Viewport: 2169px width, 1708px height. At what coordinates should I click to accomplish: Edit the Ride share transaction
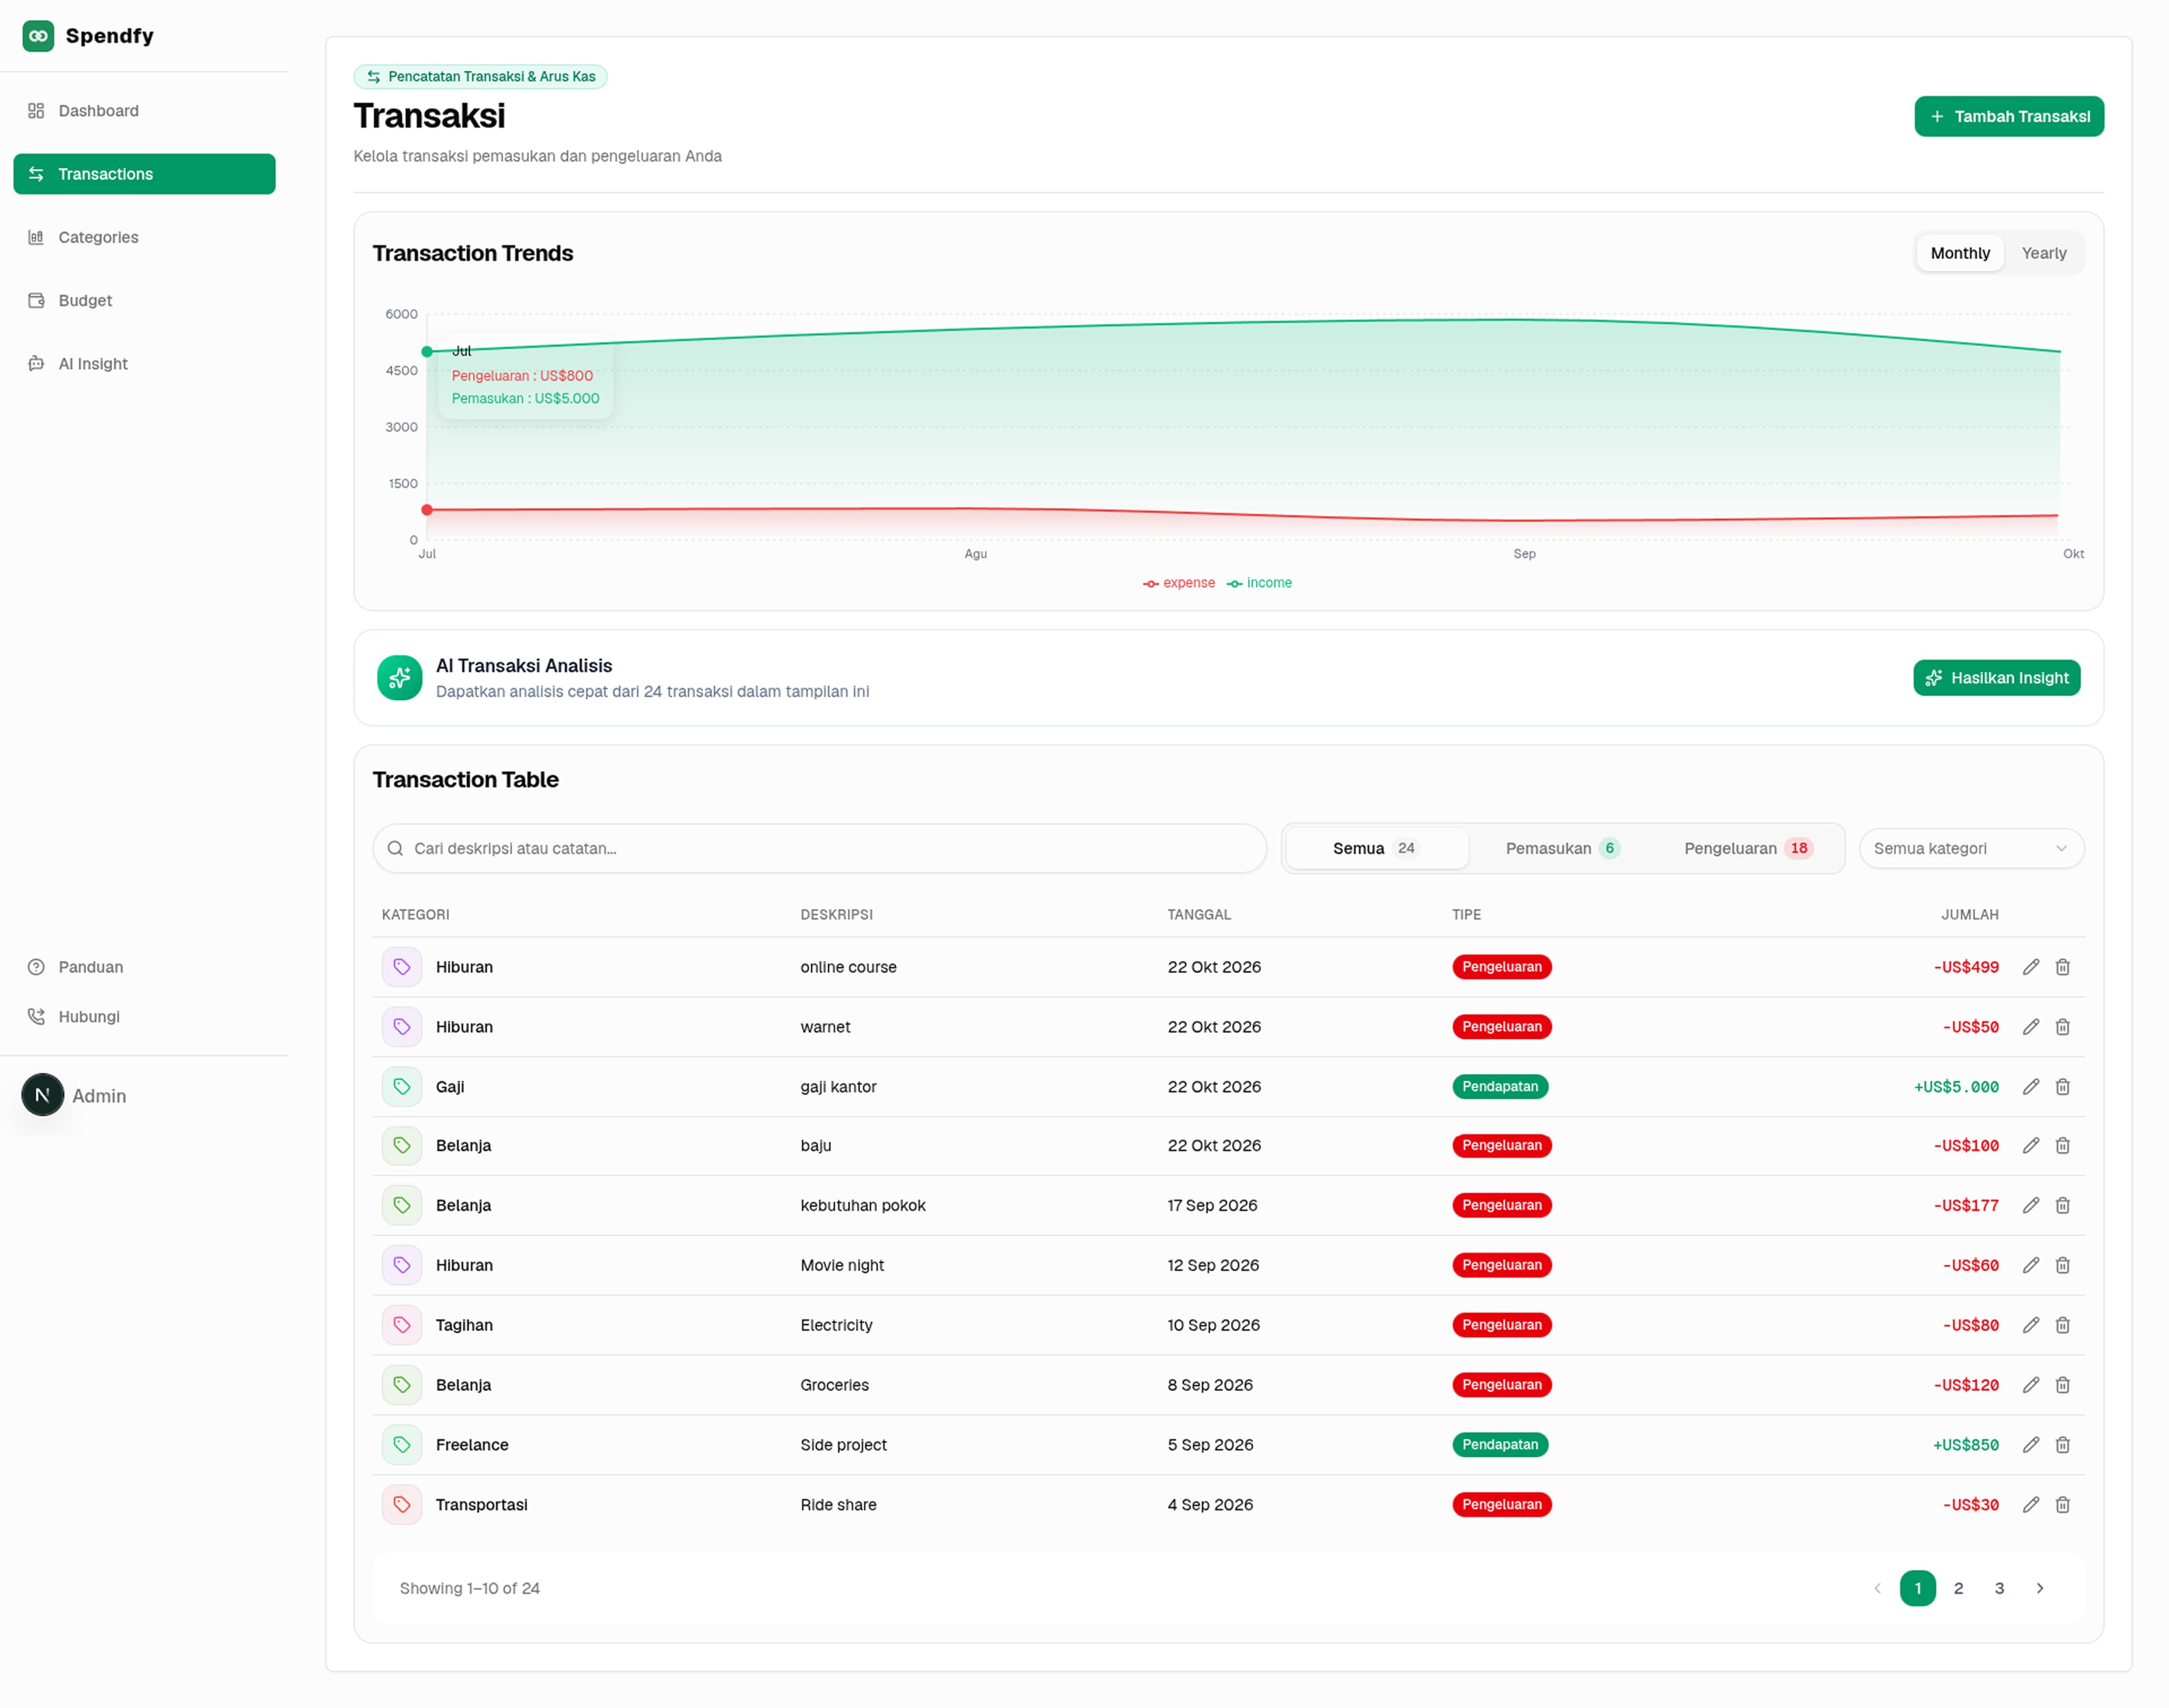point(2030,1505)
